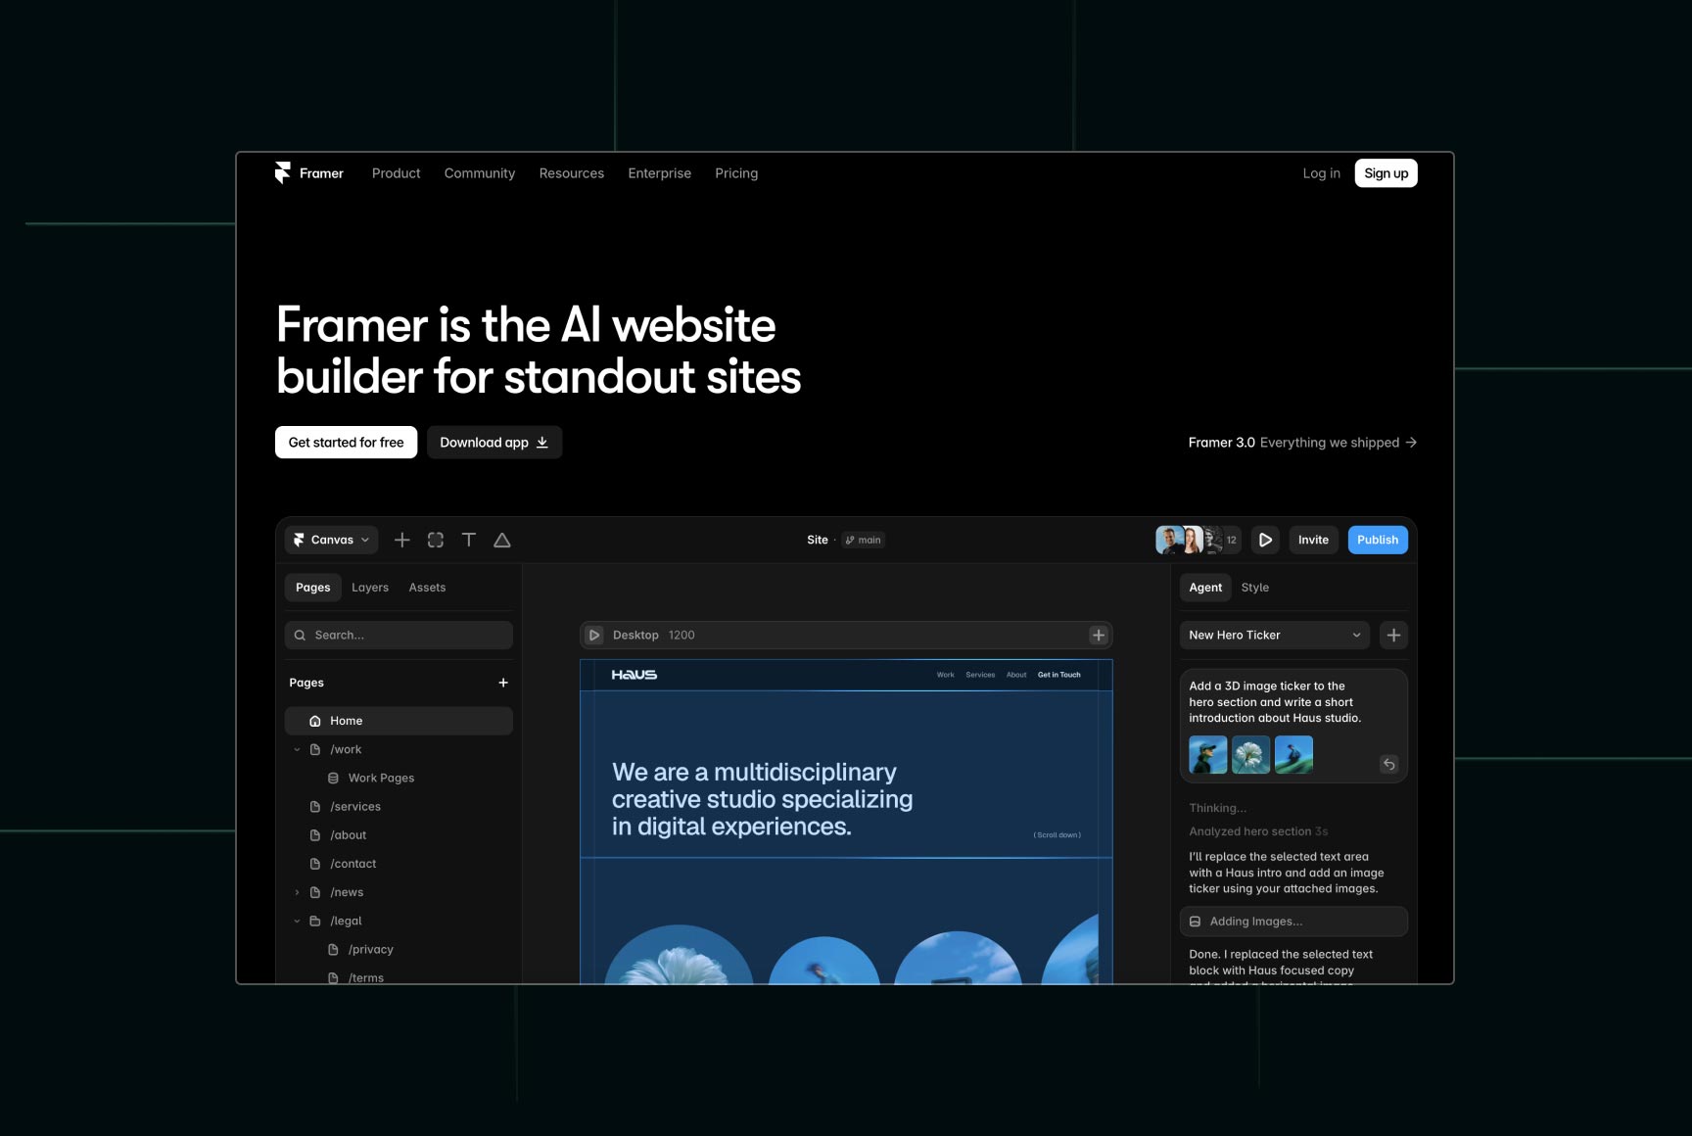Switch to the Pages tab
The width and height of the screenshot is (1692, 1136).
(313, 588)
